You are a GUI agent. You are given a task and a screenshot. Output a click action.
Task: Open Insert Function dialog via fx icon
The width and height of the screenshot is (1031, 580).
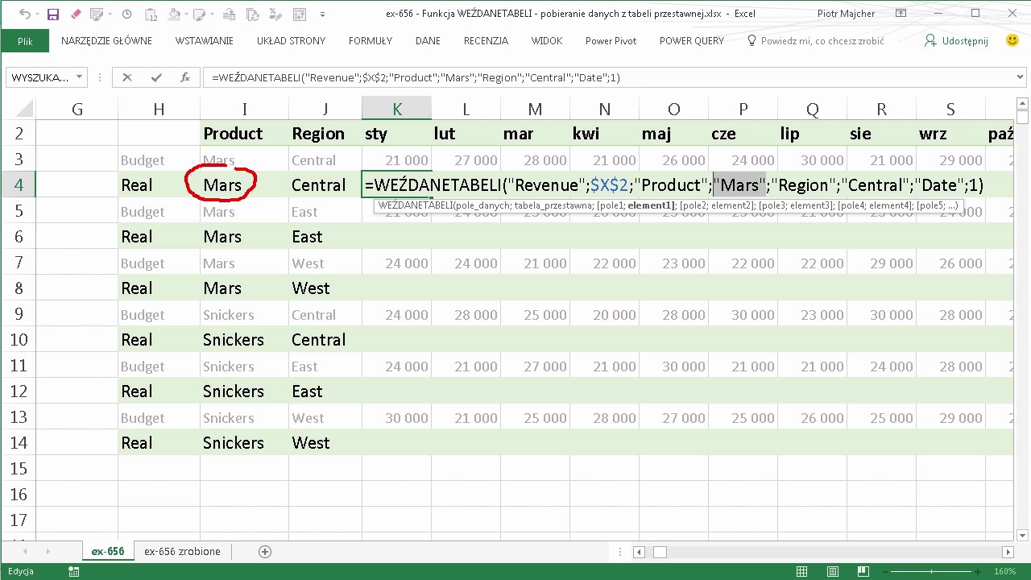(x=185, y=77)
